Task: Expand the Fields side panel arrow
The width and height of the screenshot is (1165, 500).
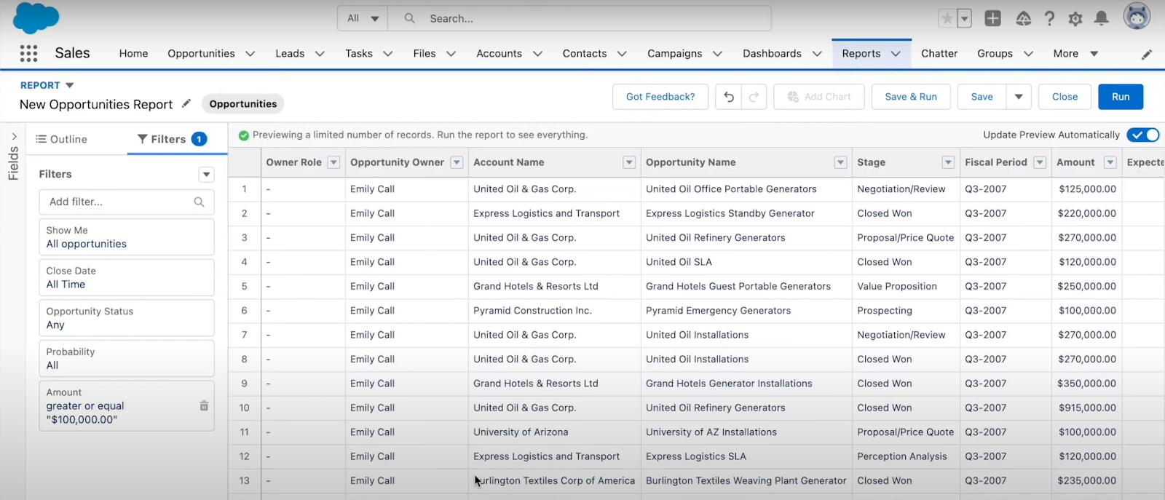Action: click(14, 136)
